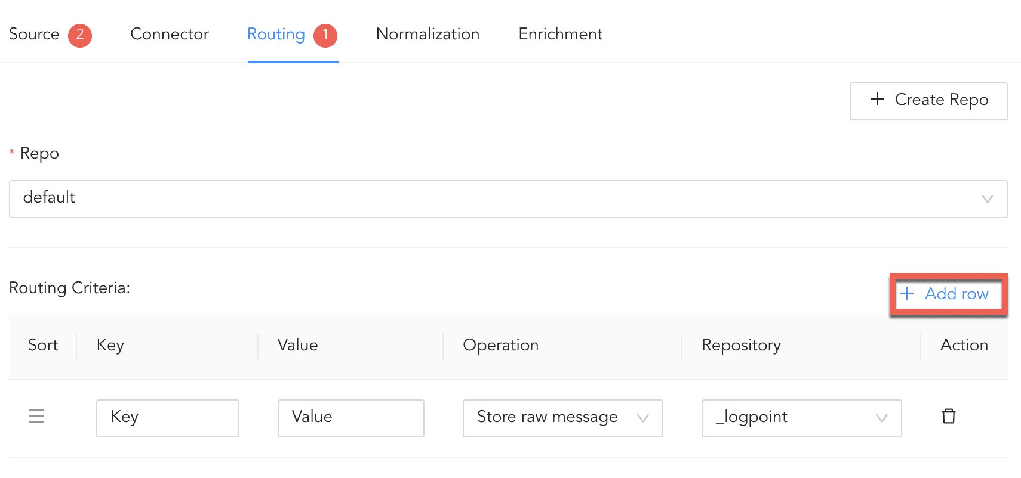Screen dimensions: 1021x478
Task: Select the Enrichment tab
Action: pos(560,35)
